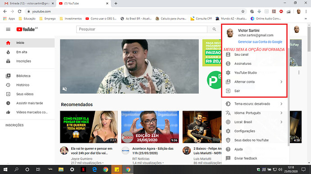Open the YouTube hamburger guide menu
311x174 pixels.
tap(8, 29)
